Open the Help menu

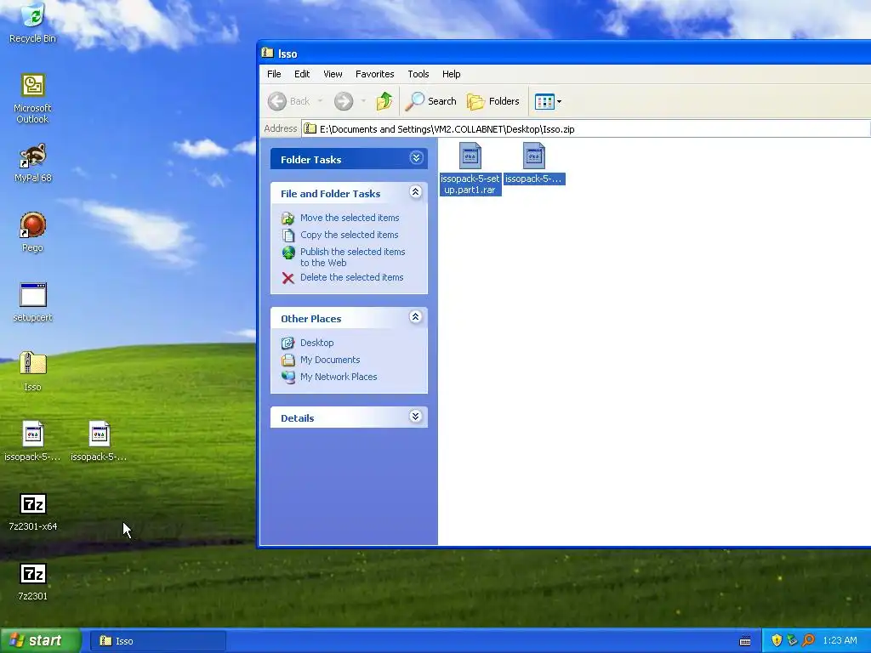[451, 74]
